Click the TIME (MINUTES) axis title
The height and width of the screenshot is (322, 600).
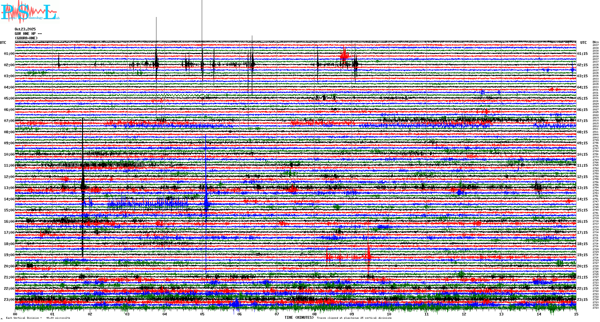click(x=299, y=318)
